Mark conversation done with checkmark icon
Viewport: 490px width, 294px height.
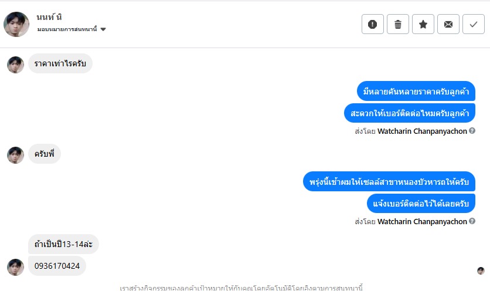point(474,24)
